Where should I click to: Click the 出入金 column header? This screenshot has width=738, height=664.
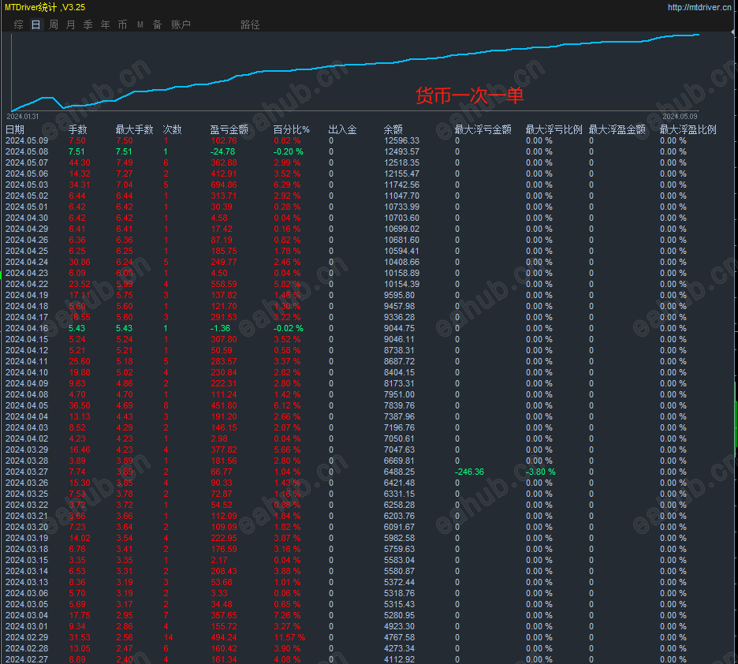coord(342,129)
